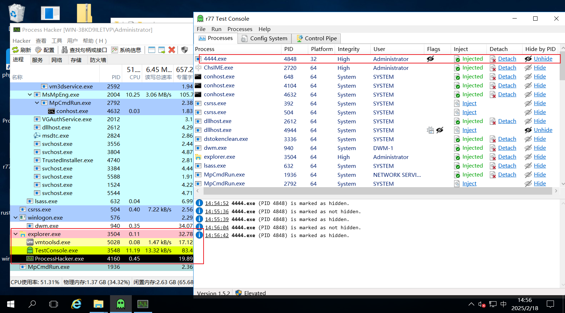Hide the ChsIME.exe process

(540, 68)
